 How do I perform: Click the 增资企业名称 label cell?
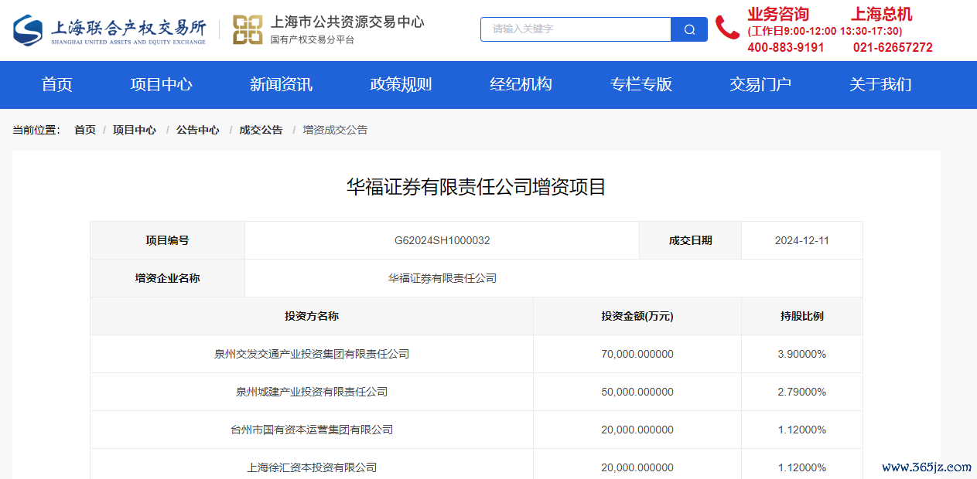pos(168,278)
